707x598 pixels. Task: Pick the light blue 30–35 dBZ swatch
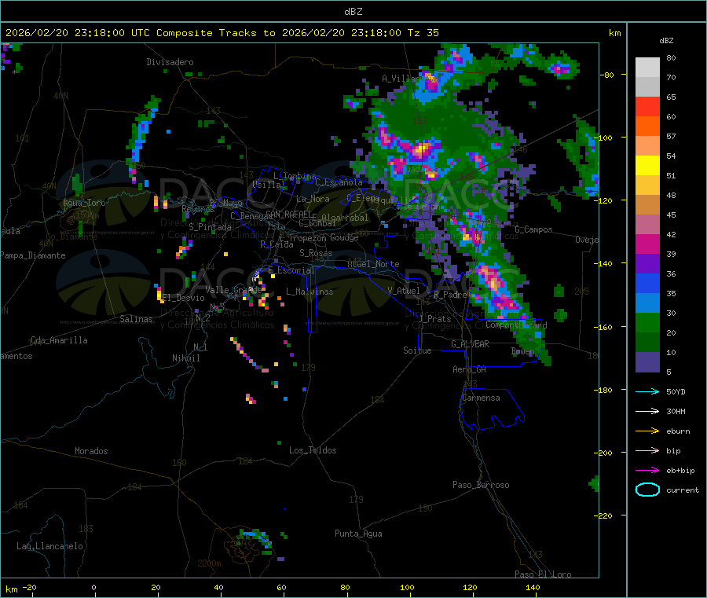tap(647, 303)
